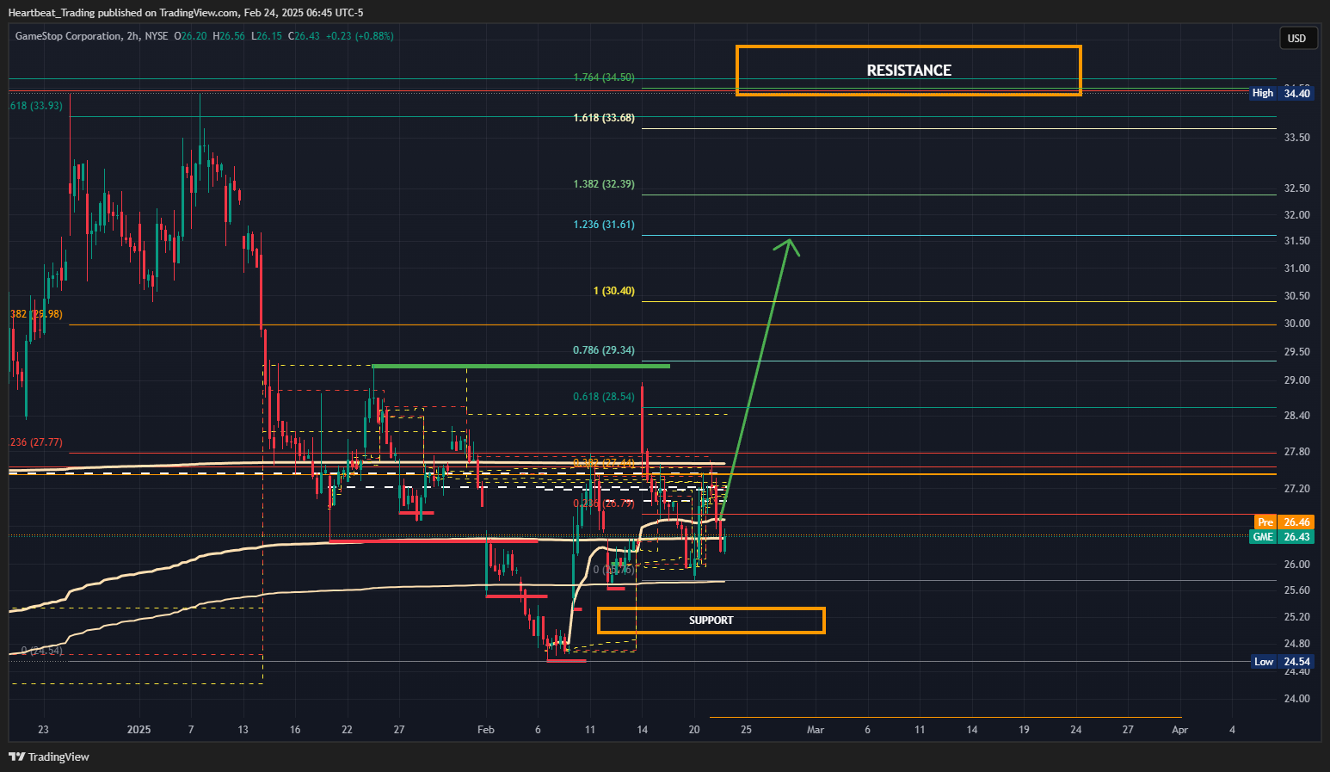Click the low value L26.15
This screenshot has height=772, width=1330.
pyautogui.click(x=267, y=36)
